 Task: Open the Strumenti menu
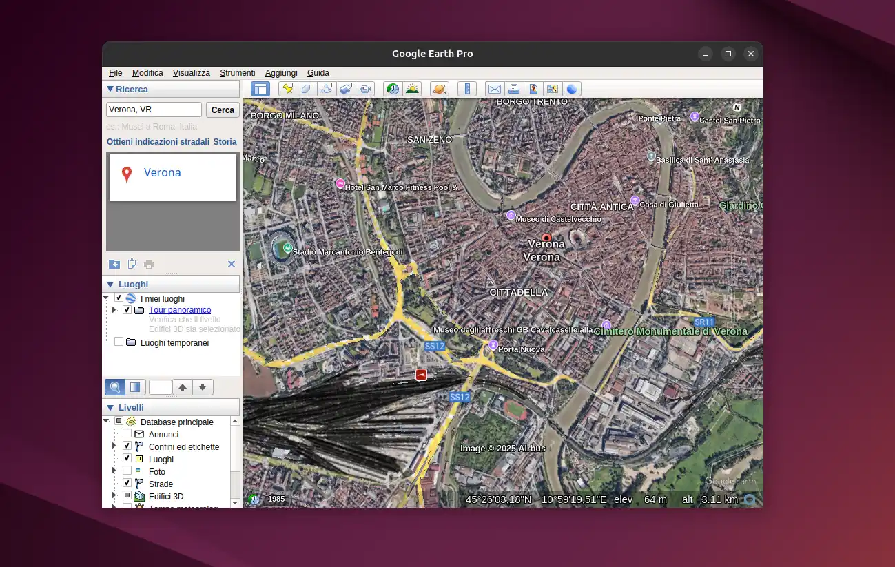[x=238, y=73]
